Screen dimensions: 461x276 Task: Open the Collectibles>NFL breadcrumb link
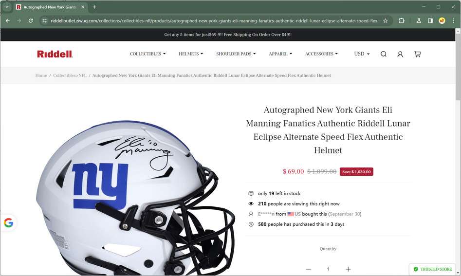[70, 75]
